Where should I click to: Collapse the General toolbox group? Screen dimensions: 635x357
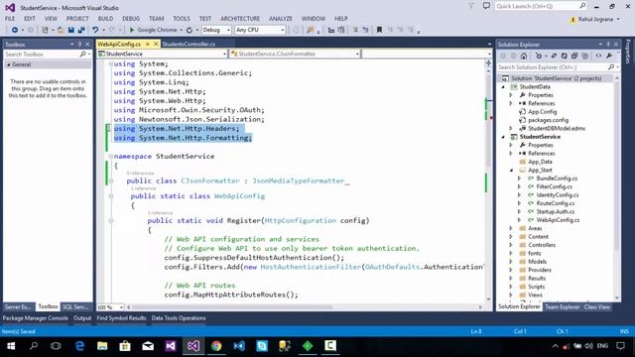tap(9, 64)
